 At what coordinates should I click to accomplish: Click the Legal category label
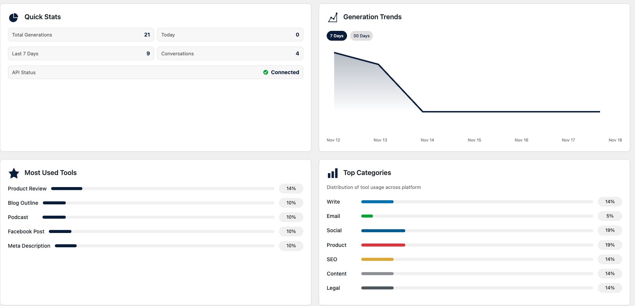pos(333,288)
